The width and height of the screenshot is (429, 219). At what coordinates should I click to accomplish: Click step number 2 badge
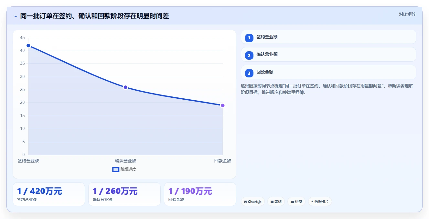[249, 55]
